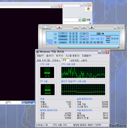Mute audio with the speaker icon beside CABLE
127x128 pixels.
tap(55, 38)
